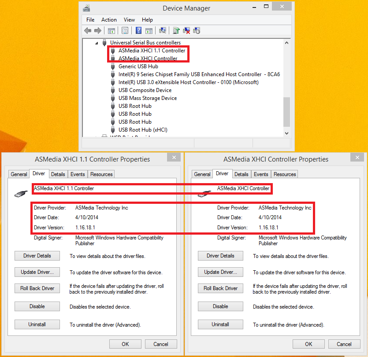Click the Disable device toolbar icon
The width and height of the screenshot is (368, 357).
coord(197,30)
